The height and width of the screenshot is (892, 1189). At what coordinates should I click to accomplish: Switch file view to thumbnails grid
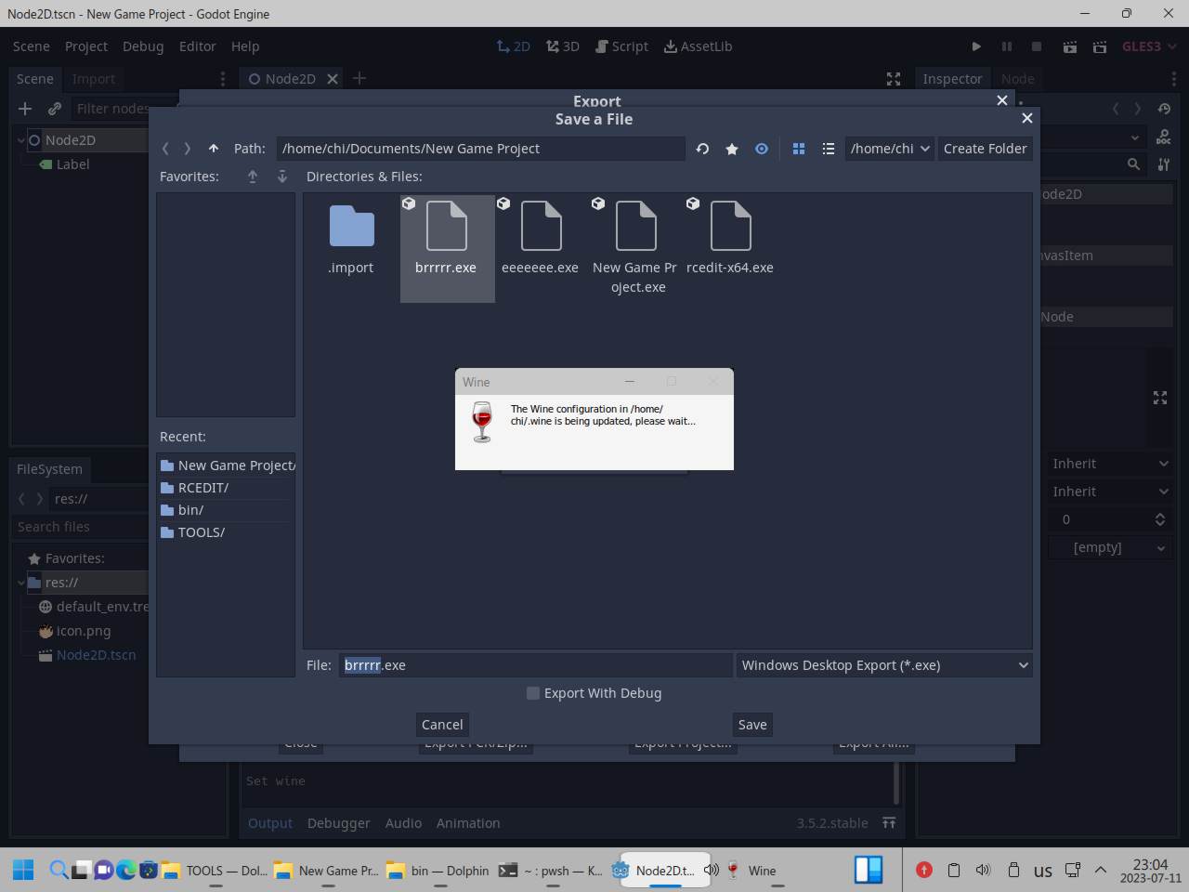pos(799,149)
